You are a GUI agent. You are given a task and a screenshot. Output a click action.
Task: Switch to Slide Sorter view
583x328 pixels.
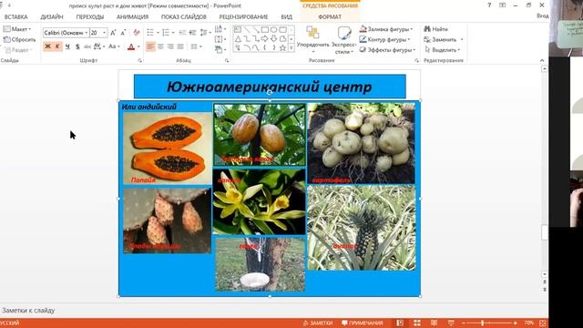pyautogui.click(x=417, y=323)
